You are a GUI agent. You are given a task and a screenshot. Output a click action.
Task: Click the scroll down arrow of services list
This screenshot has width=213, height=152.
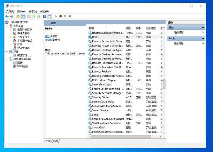(164, 133)
